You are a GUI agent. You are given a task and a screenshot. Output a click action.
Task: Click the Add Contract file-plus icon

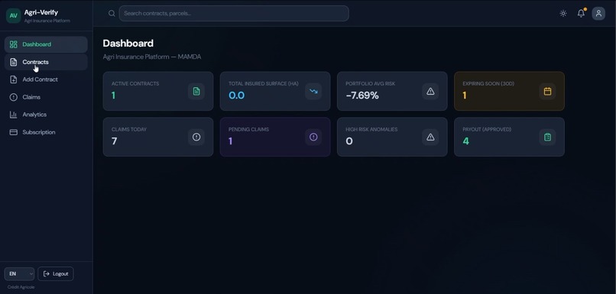click(13, 79)
